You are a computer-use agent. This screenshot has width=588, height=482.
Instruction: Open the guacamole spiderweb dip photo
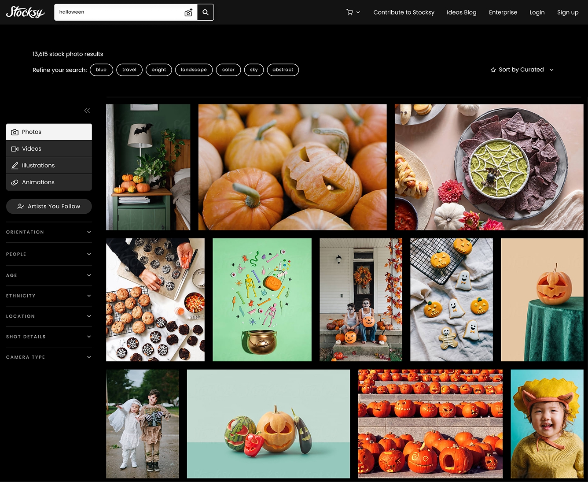pos(489,167)
